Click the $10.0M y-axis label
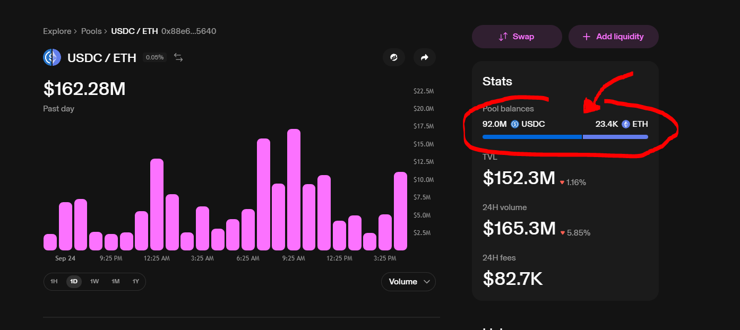 tap(424, 180)
